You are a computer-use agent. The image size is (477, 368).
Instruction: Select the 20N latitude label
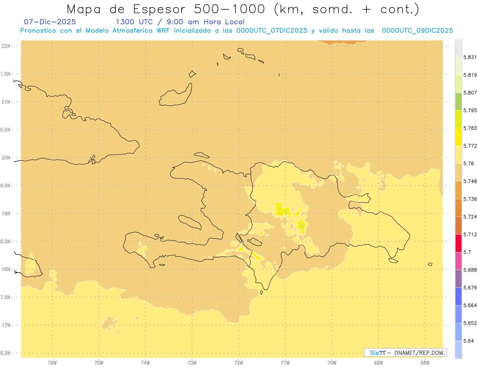6,158
